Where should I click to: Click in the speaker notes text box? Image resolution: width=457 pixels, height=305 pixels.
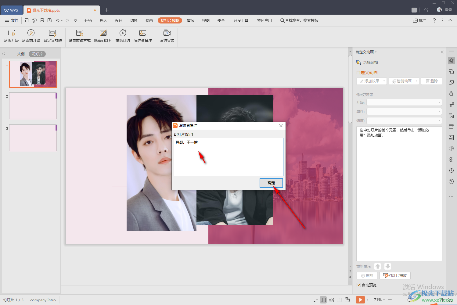[x=228, y=157]
